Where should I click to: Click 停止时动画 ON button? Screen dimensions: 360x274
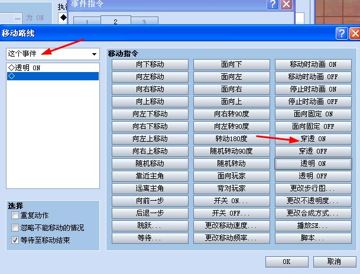pyautogui.click(x=313, y=89)
